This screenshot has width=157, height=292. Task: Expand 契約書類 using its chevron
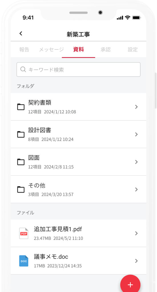(x=136, y=107)
